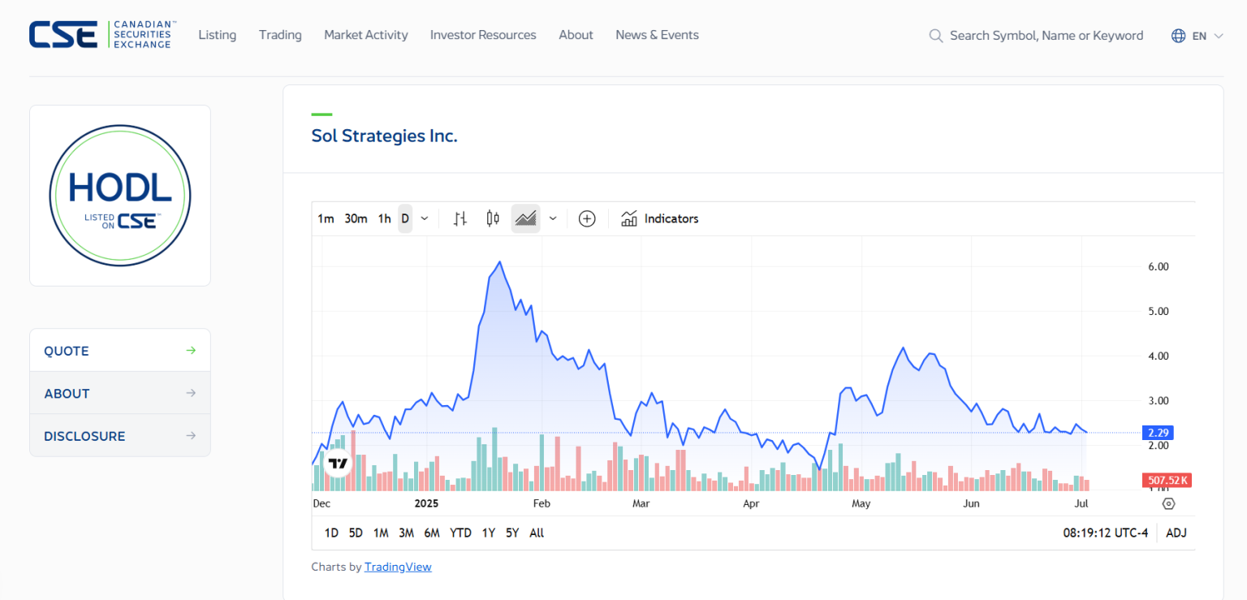The width and height of the screenshot is (1247, 600).
Task: Select the D daily interval
Action: pyautogui.click(x=405, y=218)
